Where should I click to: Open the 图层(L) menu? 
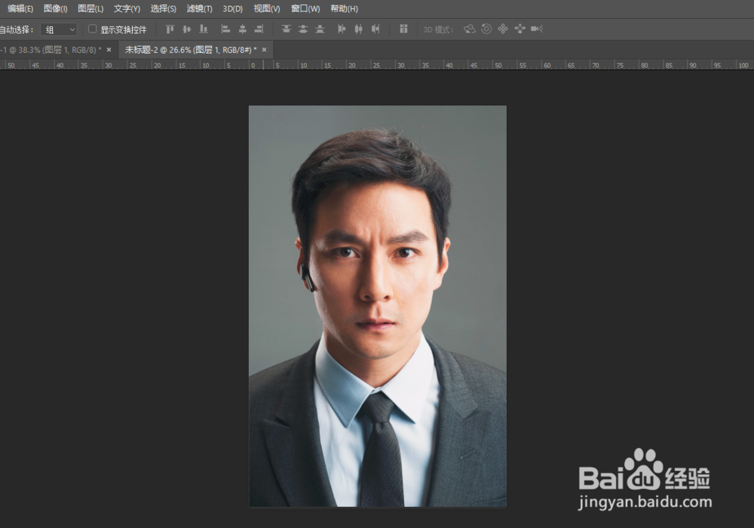click(x=90, y=8)
